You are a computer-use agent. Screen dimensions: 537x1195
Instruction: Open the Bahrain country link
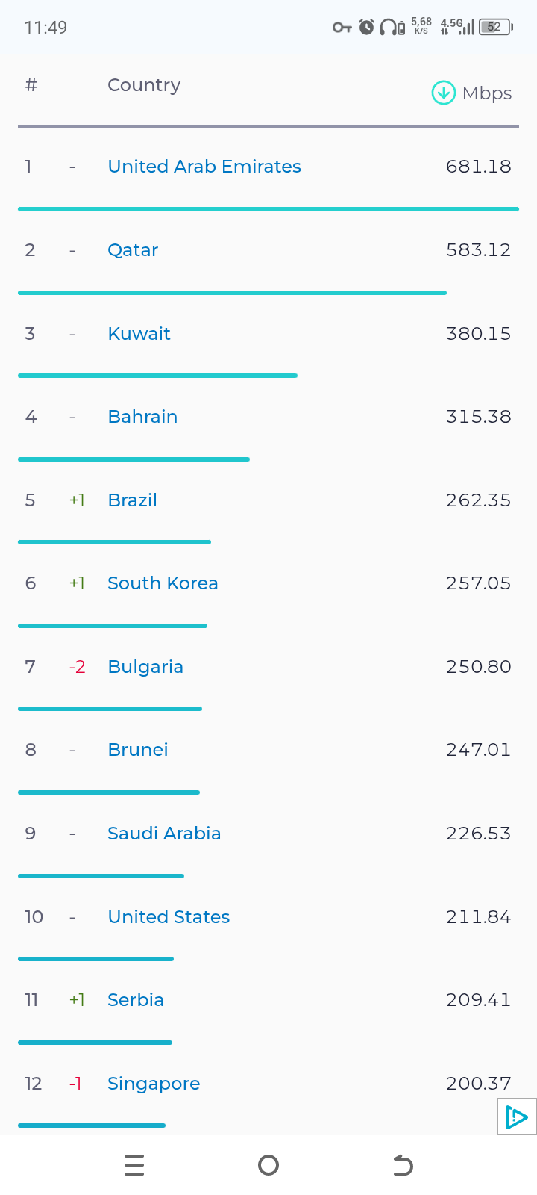pos(142,417)
